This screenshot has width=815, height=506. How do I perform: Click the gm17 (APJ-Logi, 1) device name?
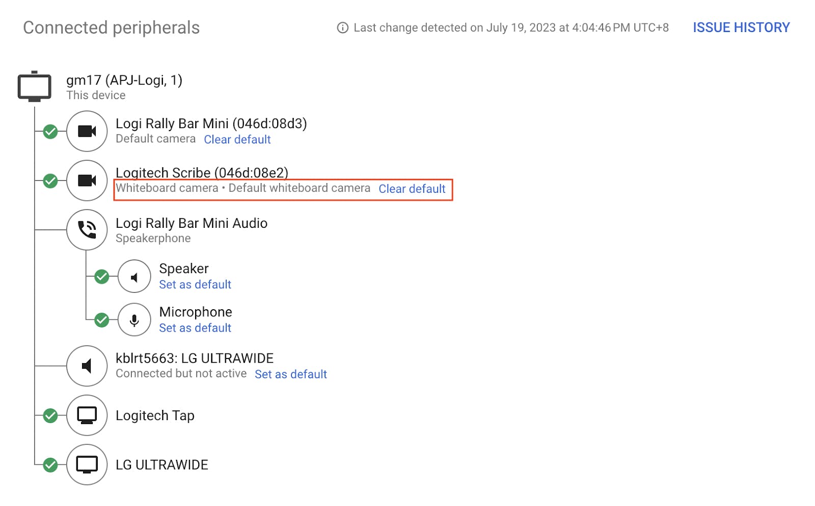coord(124,80)
